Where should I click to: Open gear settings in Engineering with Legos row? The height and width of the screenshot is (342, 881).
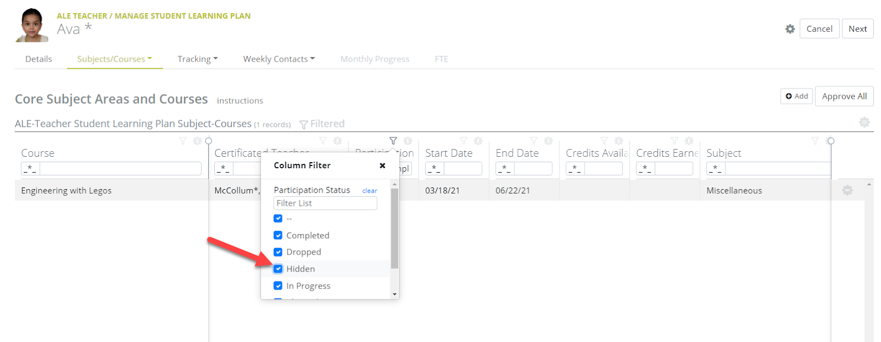point(847,190)
